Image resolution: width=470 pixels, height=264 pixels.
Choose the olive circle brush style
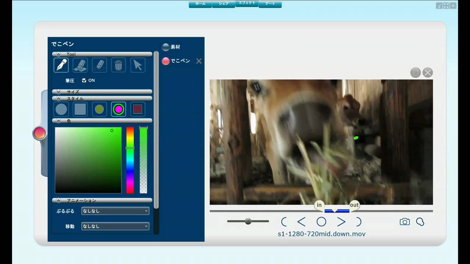[x=99, y=109]
